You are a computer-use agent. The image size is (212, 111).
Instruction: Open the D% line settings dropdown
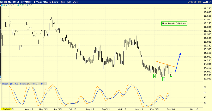[x=37, y=84]
